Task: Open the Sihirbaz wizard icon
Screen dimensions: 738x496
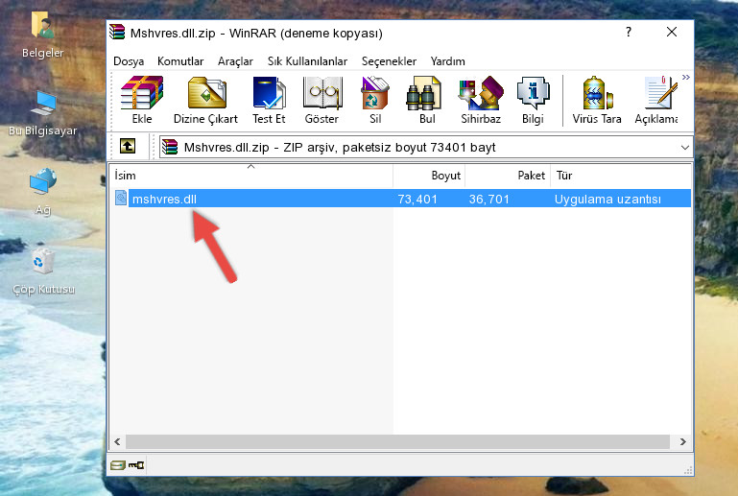Action: 481,100
